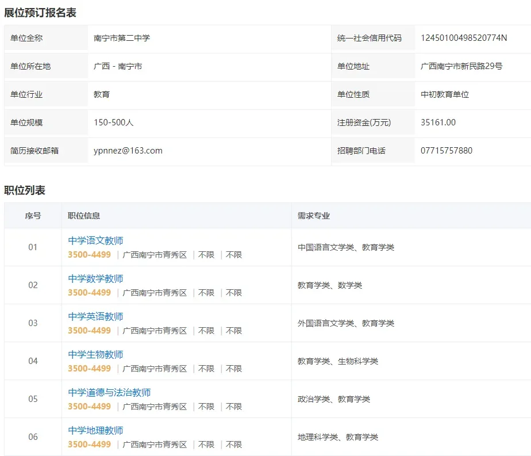Open the 中学地理教师 job link
This screenshot has width=531, height=456.
click(x=95, y=430)
